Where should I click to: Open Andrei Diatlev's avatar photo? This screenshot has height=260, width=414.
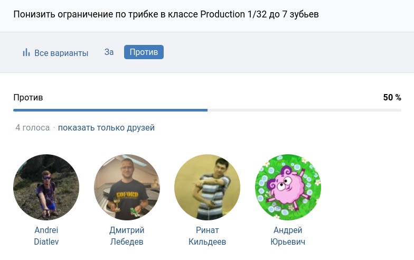(x=46, y=187)
